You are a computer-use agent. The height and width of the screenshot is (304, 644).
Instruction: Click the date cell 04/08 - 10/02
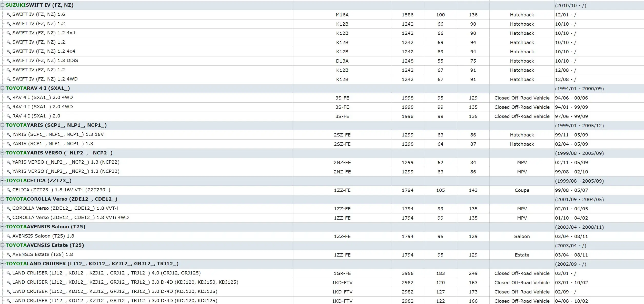click(x=571, y=301)
